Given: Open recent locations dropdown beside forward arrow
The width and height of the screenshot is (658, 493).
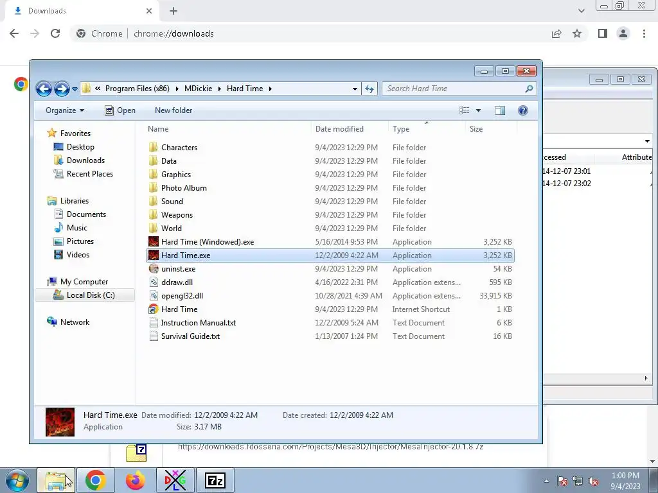Looking at the screenshot, I should pos(75,89).
